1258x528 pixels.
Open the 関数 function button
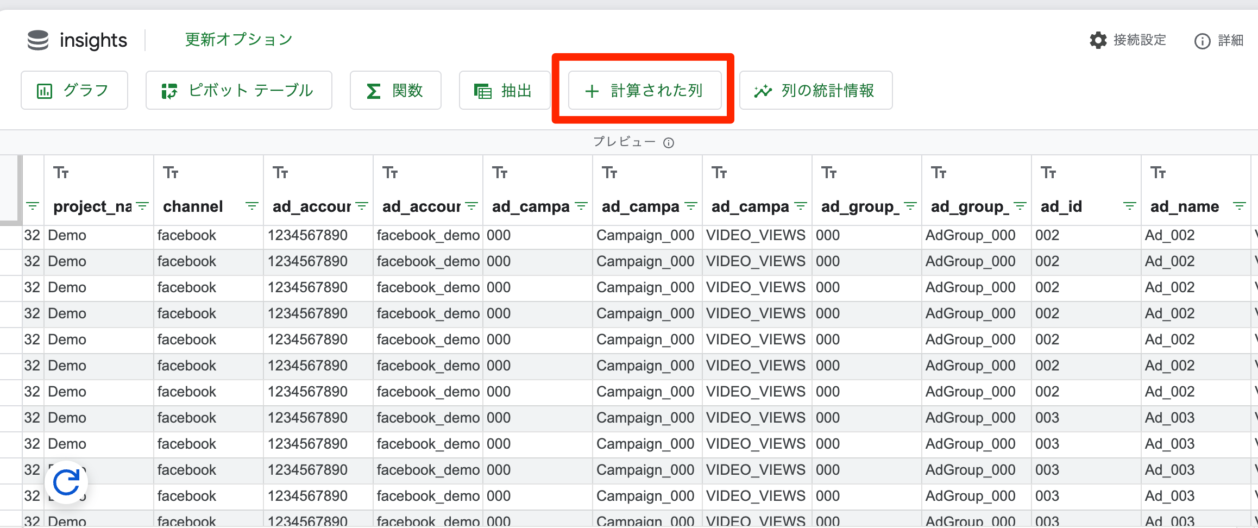(x=395, y=91)
